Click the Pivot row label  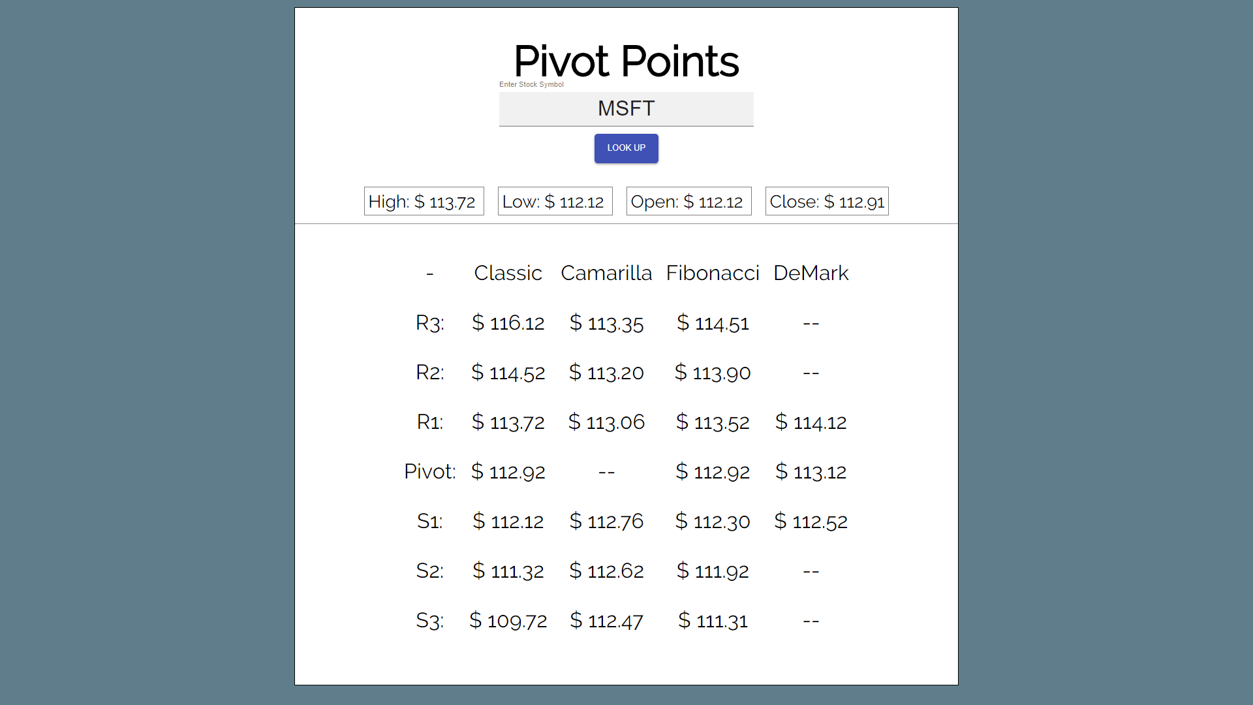[x=430, y=471]
